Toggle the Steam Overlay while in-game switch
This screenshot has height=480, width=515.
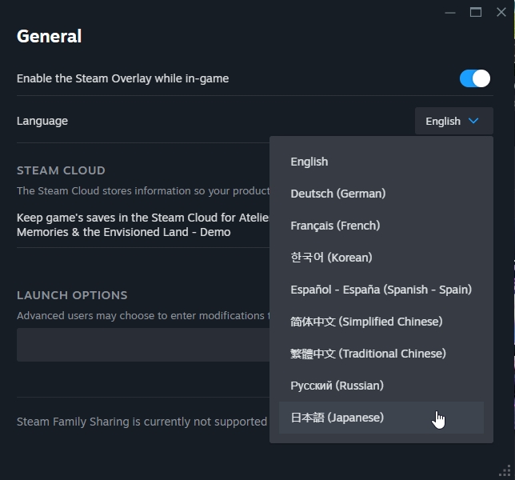click(x=475, y=78)
